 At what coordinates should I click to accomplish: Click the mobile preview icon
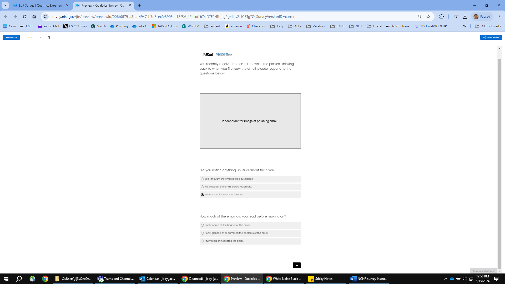pos(49,38)
